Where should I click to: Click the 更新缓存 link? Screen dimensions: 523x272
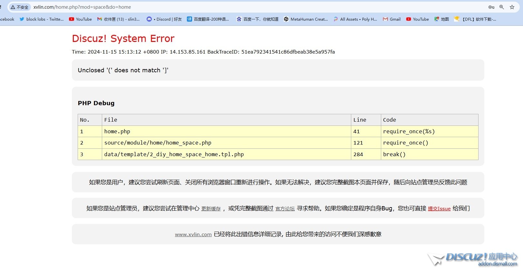(x=211, y=209)
